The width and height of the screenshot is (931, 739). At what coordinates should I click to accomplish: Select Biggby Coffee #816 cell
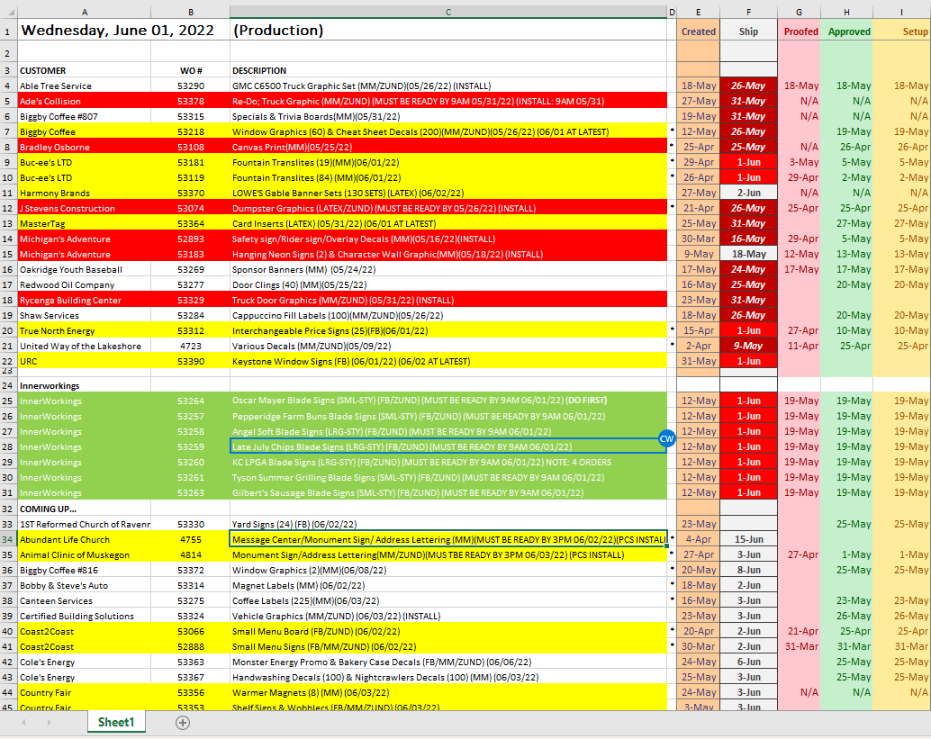click(x=85, y=570)
